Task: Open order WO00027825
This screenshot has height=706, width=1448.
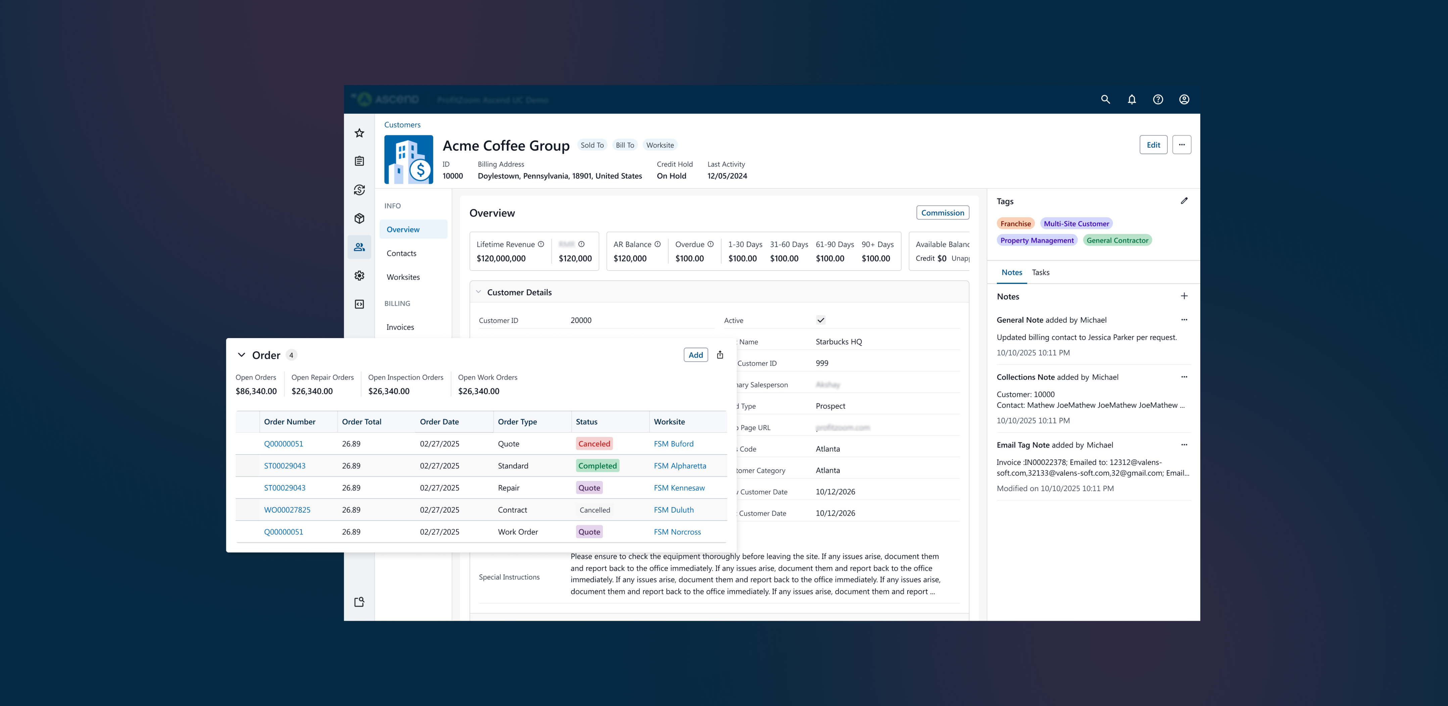Action: point(287,510)
